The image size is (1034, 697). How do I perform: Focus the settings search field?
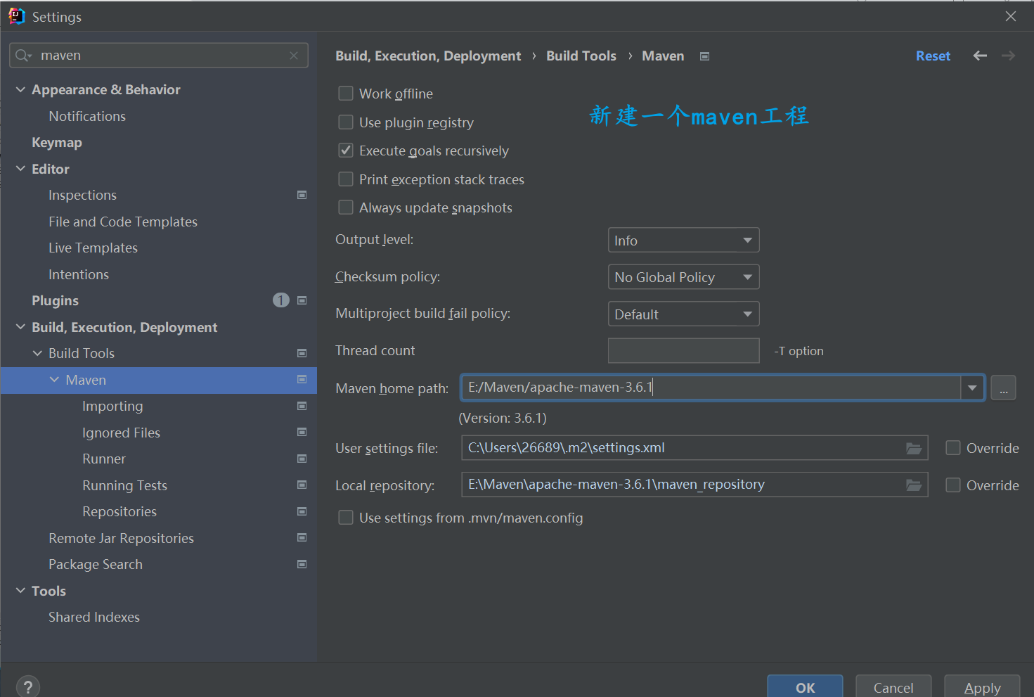coord(159,56)
